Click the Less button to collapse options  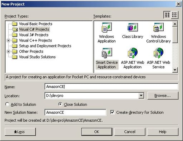pos(20,132)
